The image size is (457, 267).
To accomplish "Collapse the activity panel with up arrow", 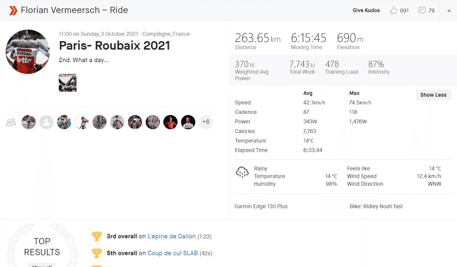I will click(449, 11).
